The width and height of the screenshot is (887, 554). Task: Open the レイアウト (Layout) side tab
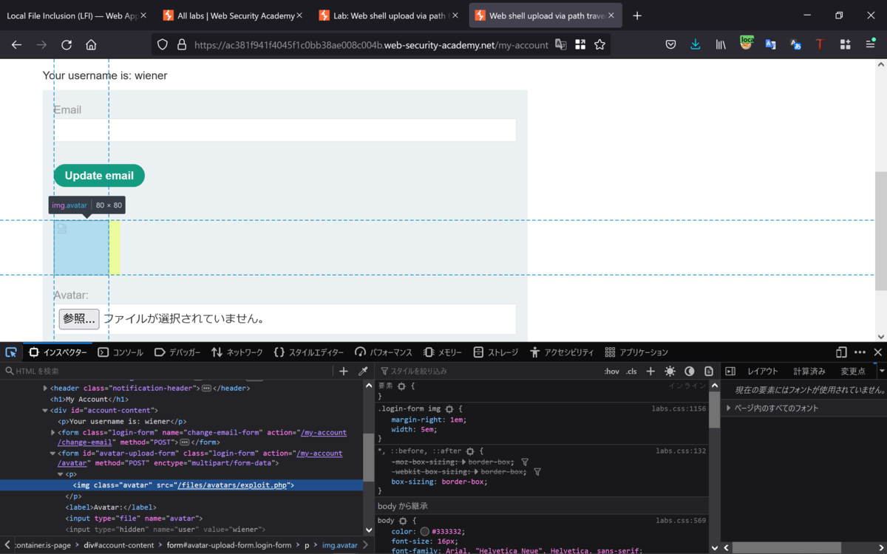click(763, 371)
